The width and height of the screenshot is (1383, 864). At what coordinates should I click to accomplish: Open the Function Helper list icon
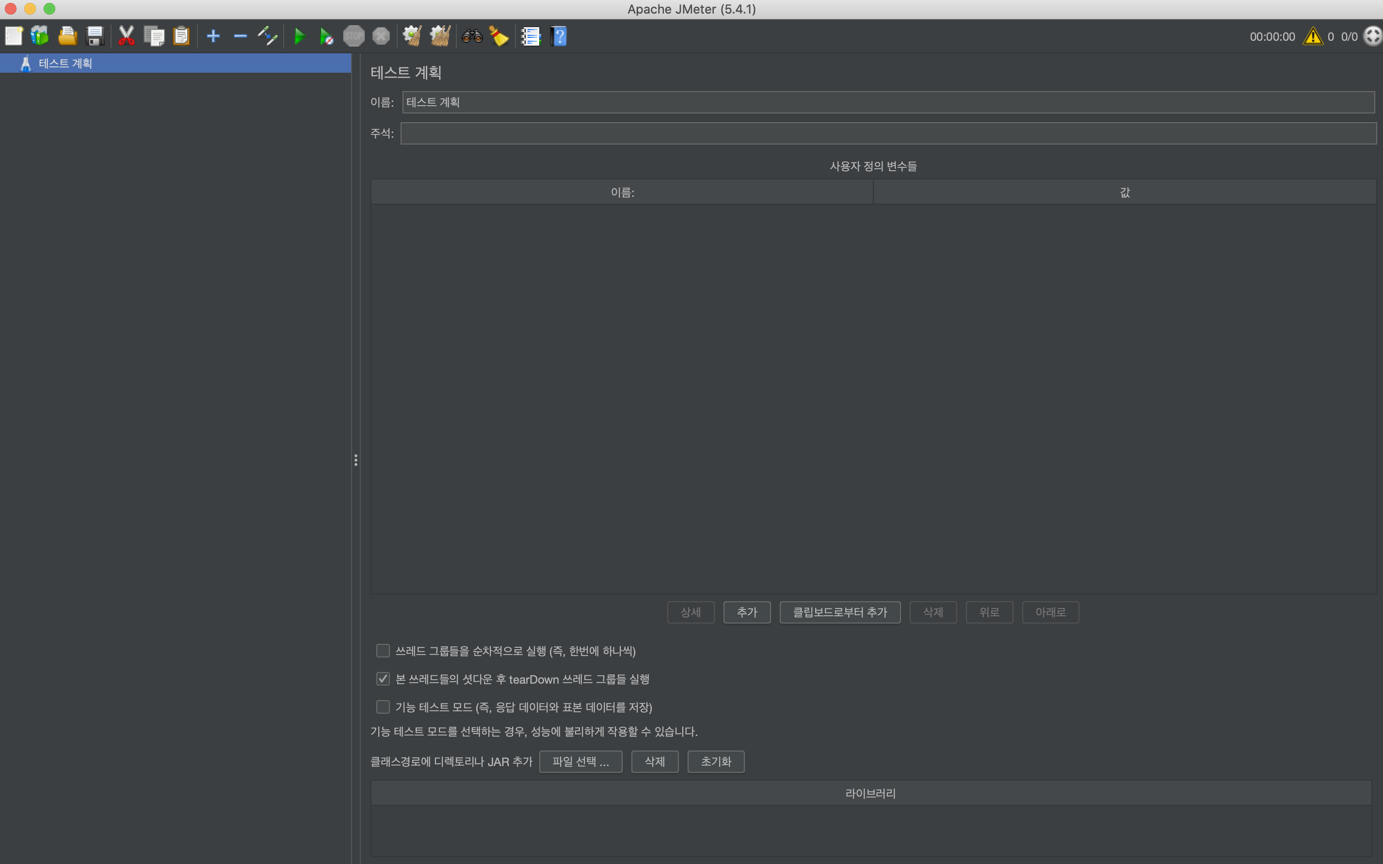point(531,36)
